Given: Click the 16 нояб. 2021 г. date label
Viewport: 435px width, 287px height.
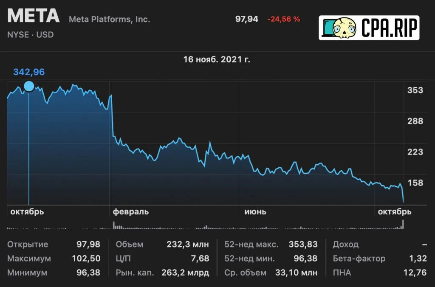Looking at the screenshot, I should click(x=217, y=59).
